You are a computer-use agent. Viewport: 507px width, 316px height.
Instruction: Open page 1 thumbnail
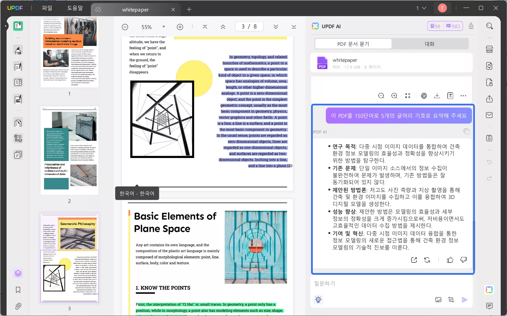69,52
